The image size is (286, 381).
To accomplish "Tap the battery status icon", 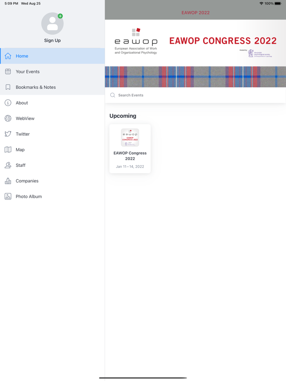I will pyautogui.click(x=278, y=3).
